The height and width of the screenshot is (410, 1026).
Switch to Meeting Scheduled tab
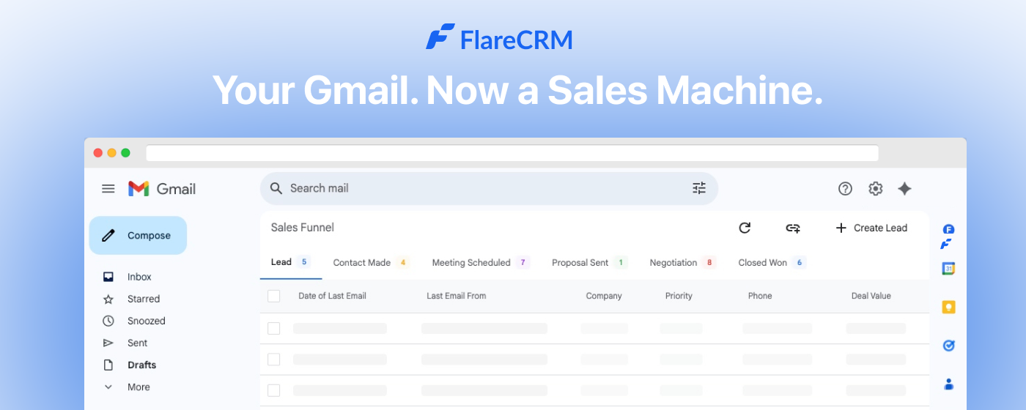481,262
